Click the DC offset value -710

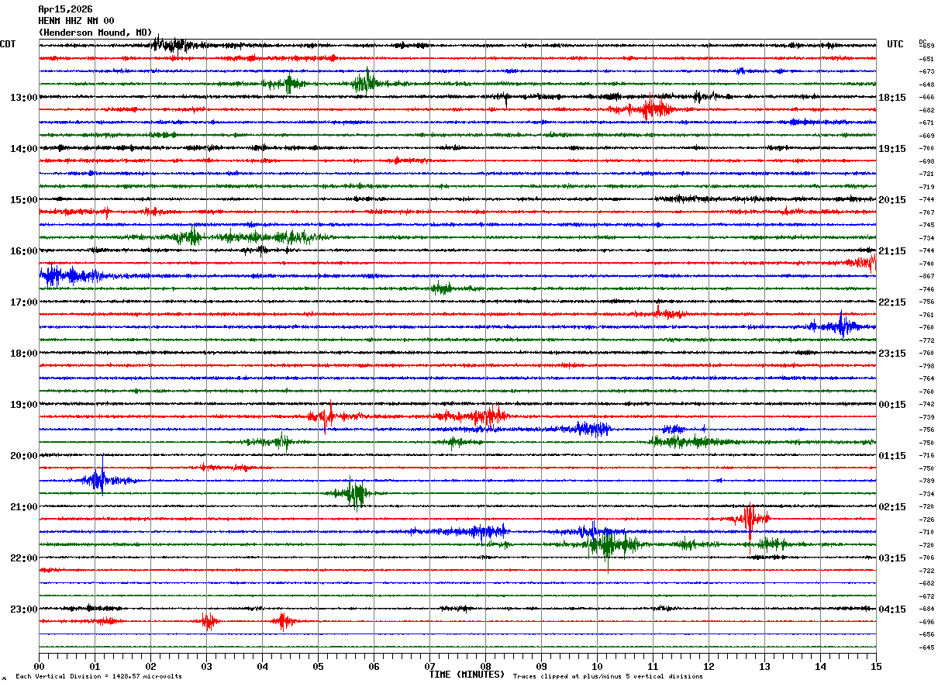pos(926,532)
